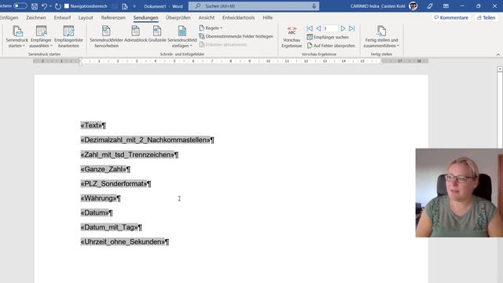Click the right indent marker on ruler
The width and height of the screenshot is (503, 283).
pos(381,62)
